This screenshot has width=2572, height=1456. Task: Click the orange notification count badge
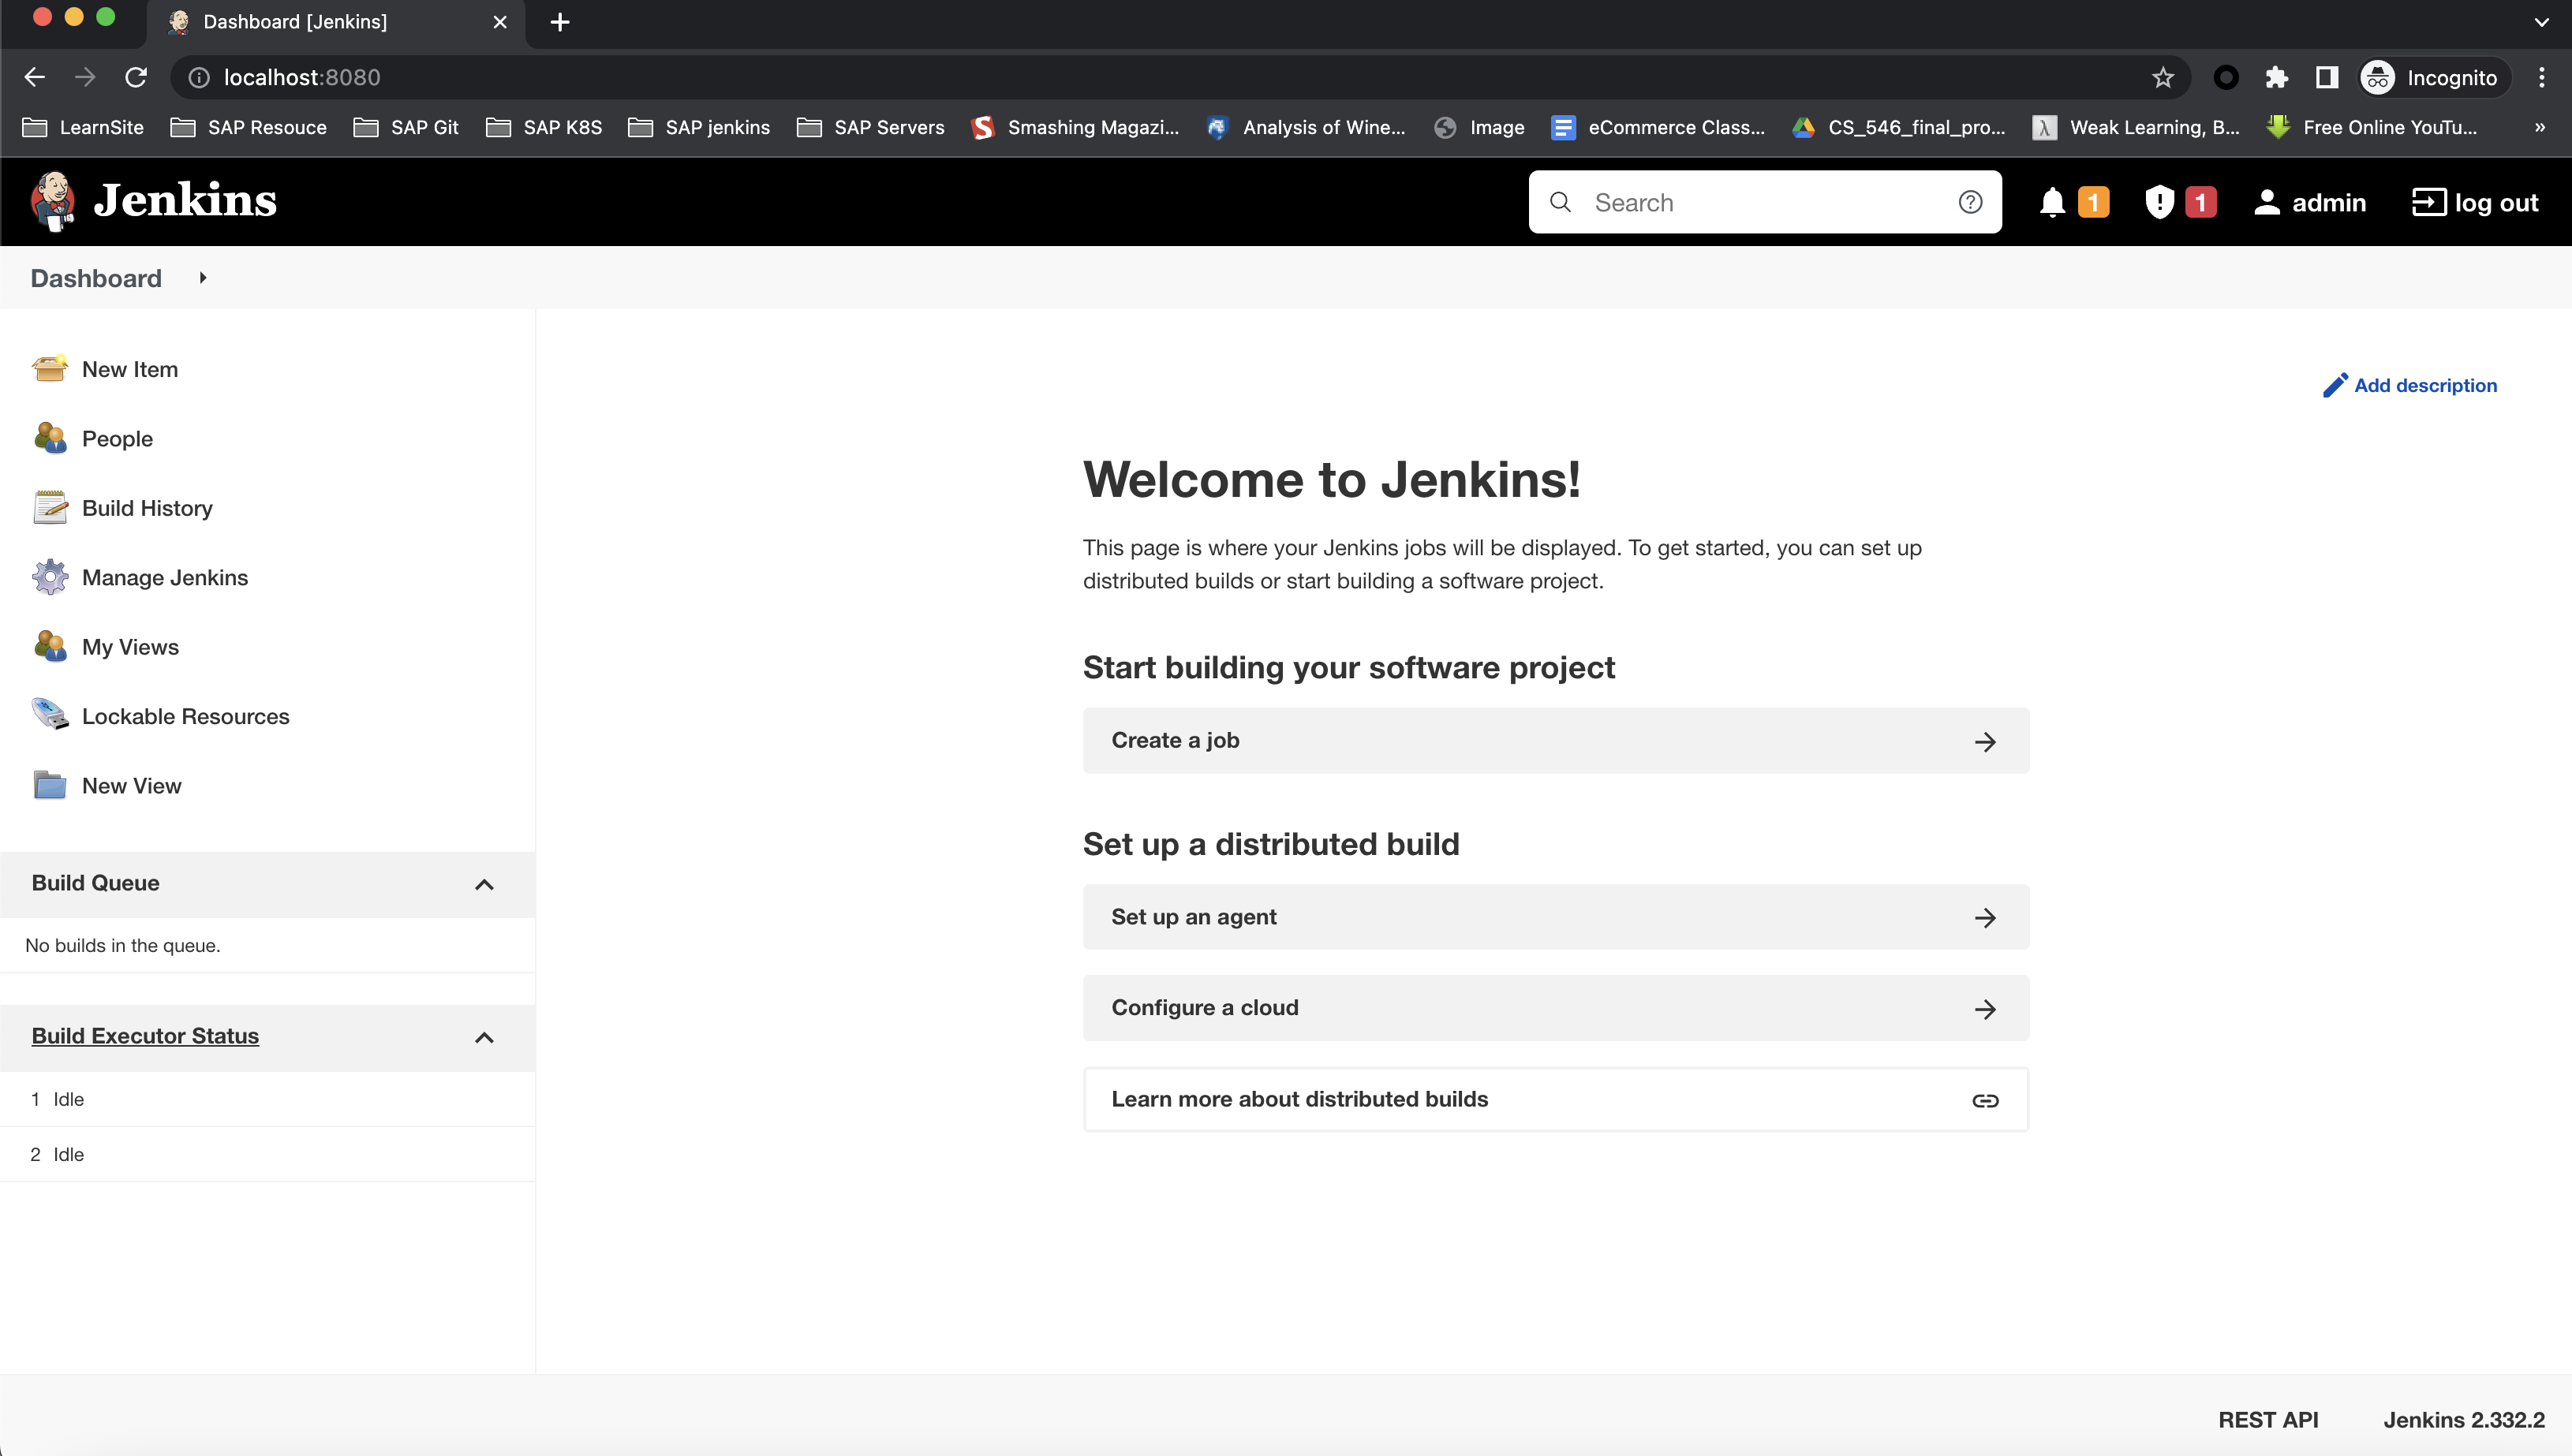click(2093, 202)
